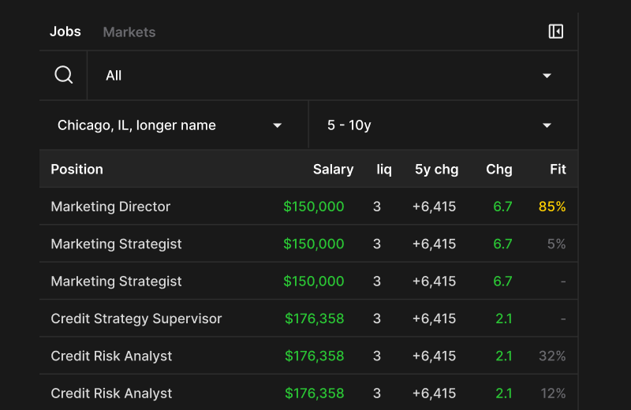Image resolution: width=631 pixels, height=410 pixels.
Task: Click the search magnifier icon
Action: [64, 76]
